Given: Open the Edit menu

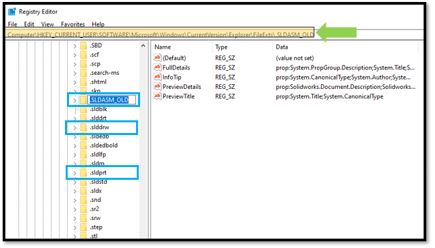Looking at the screenshot, I should point(29,24).
